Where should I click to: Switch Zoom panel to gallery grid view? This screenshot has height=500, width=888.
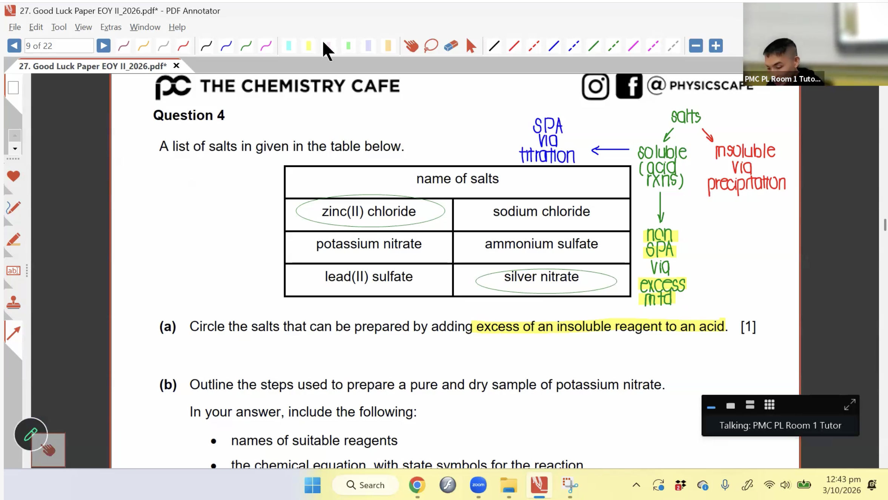[770, 405]
